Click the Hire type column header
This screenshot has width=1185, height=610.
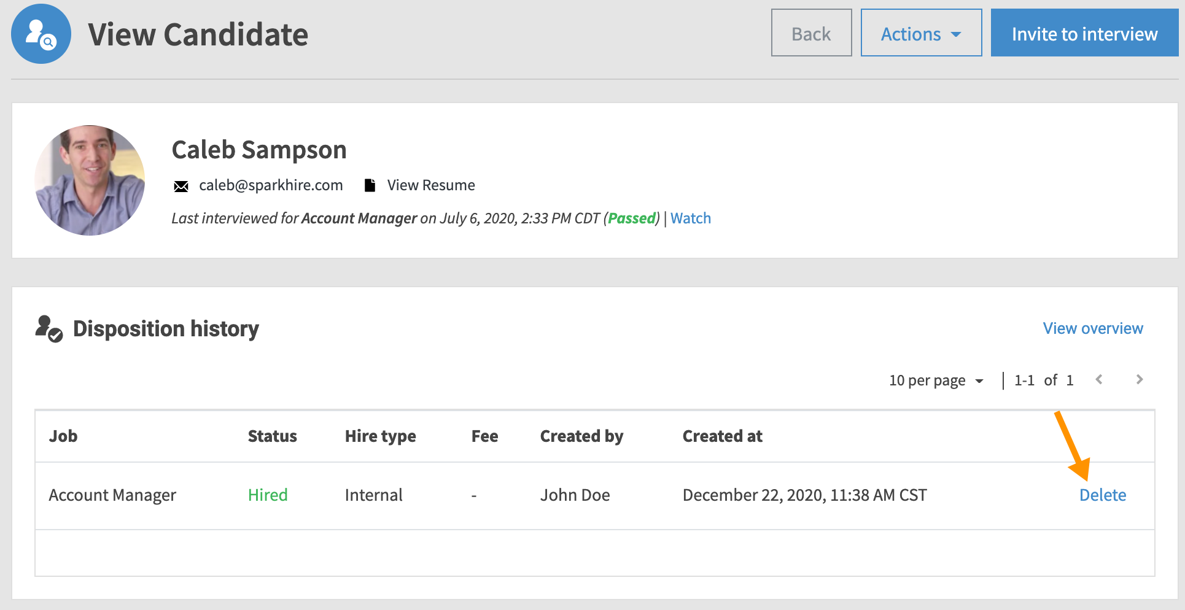pyautogui.click(x=381, y=436)
